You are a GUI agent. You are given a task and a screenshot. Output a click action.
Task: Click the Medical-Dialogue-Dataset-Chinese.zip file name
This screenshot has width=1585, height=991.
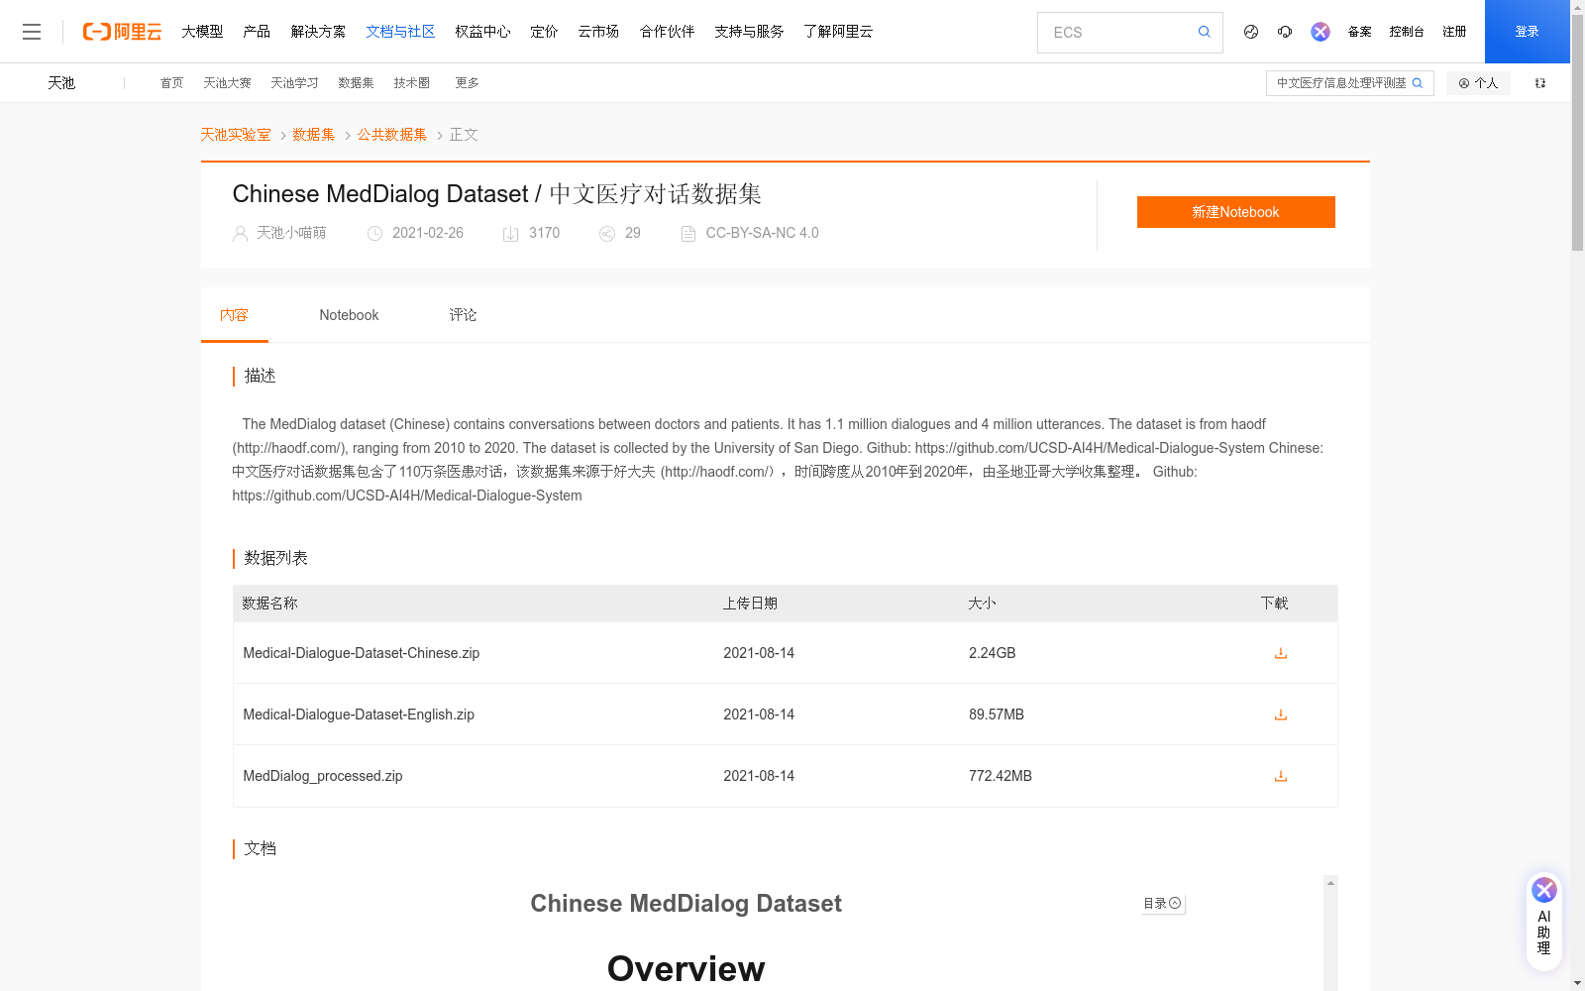point(361,653)
